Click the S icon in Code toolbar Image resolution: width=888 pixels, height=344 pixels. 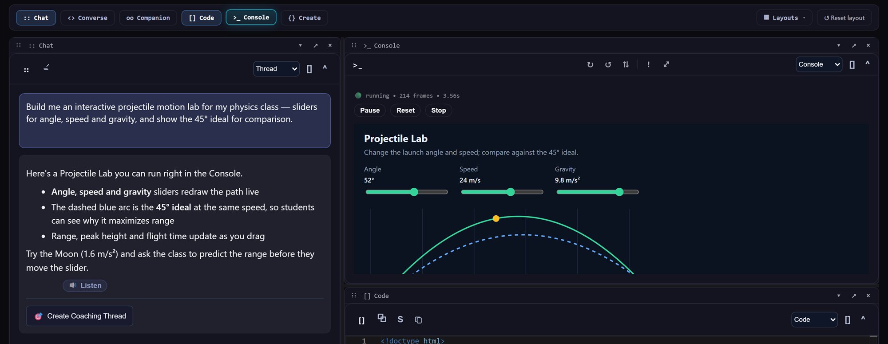400,320
